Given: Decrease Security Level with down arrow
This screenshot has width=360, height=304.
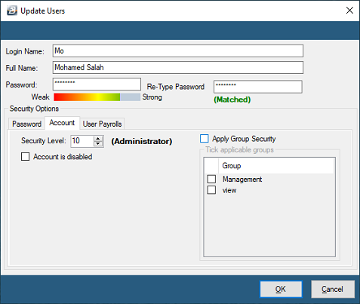Looking at the screenshot, I should 98,144.
